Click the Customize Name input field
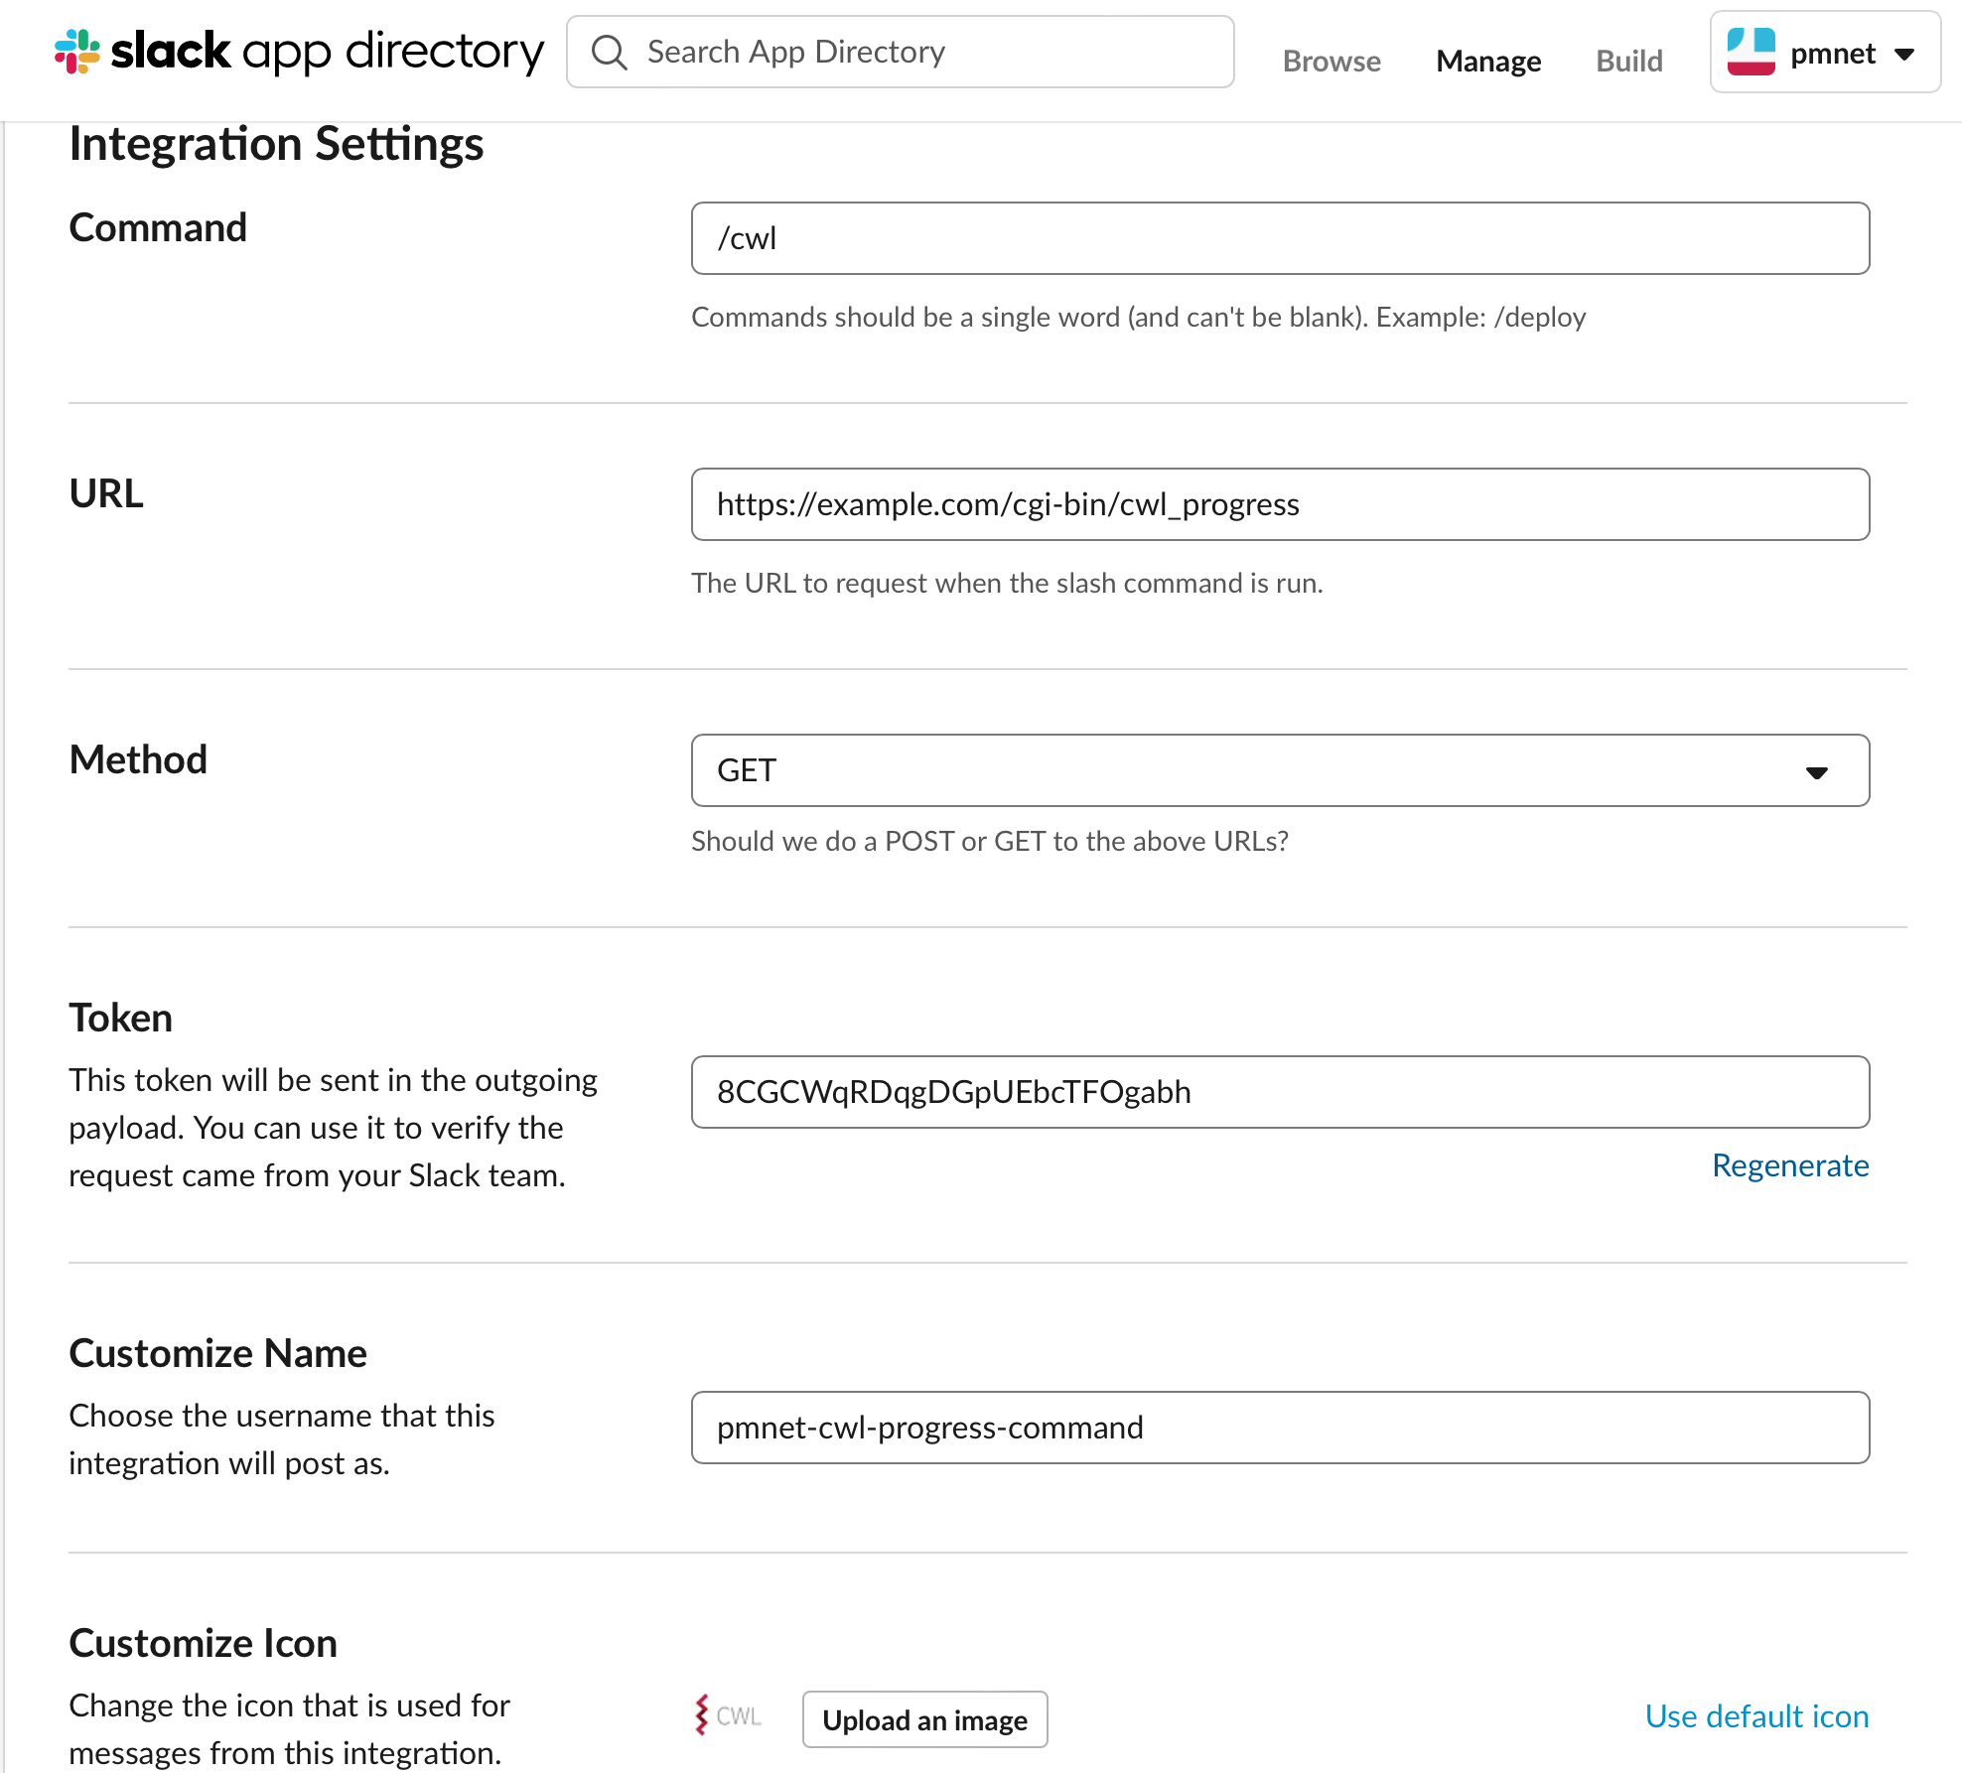Image resolution: width=1962 pixels, height=1773 pixels. click(x=1279, y=1428)
